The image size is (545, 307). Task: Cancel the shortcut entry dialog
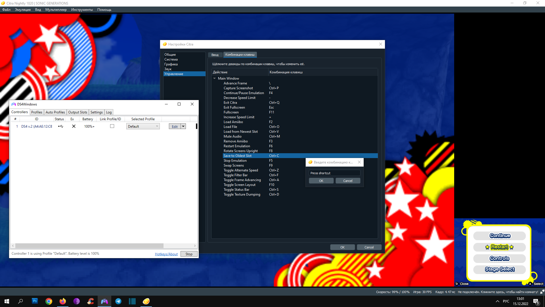click(348, 181)
